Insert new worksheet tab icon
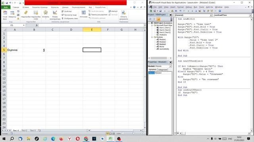The width and height of the screenshot is (254, 142). pos(40,131)
